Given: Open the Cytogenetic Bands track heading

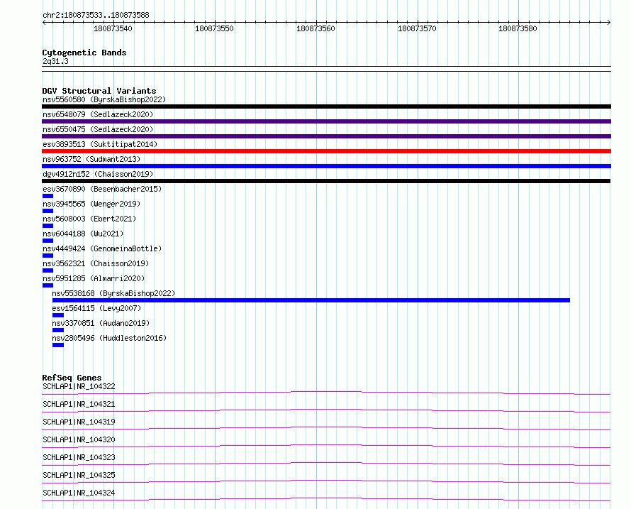Looking at the screenshot, I should 84,53.
